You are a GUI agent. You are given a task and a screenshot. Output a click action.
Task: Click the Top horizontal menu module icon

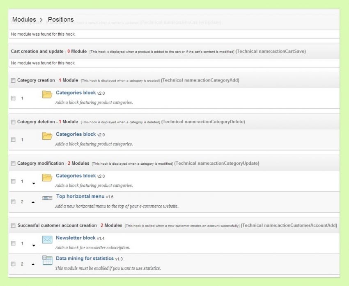[x=47, y=197]
